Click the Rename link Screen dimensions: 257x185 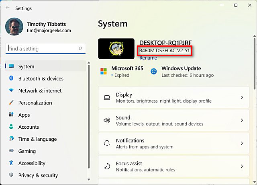point(148,58)
